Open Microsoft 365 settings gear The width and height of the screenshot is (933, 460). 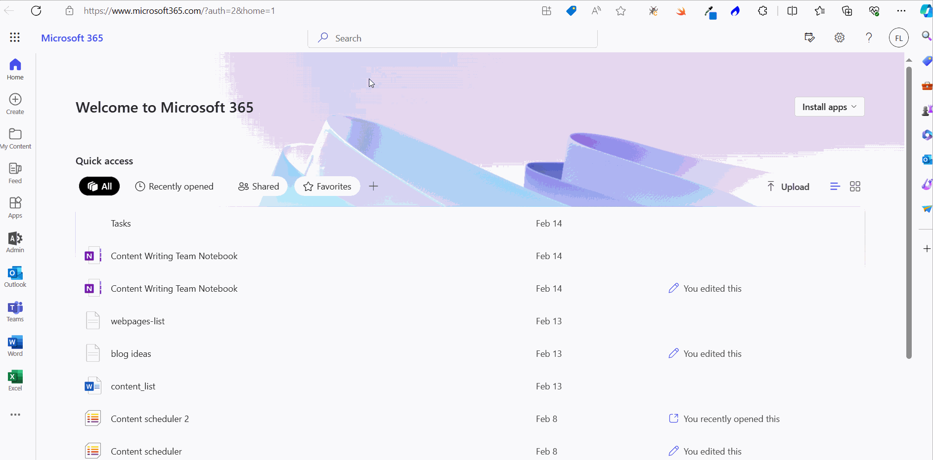(x=840, y=38)
